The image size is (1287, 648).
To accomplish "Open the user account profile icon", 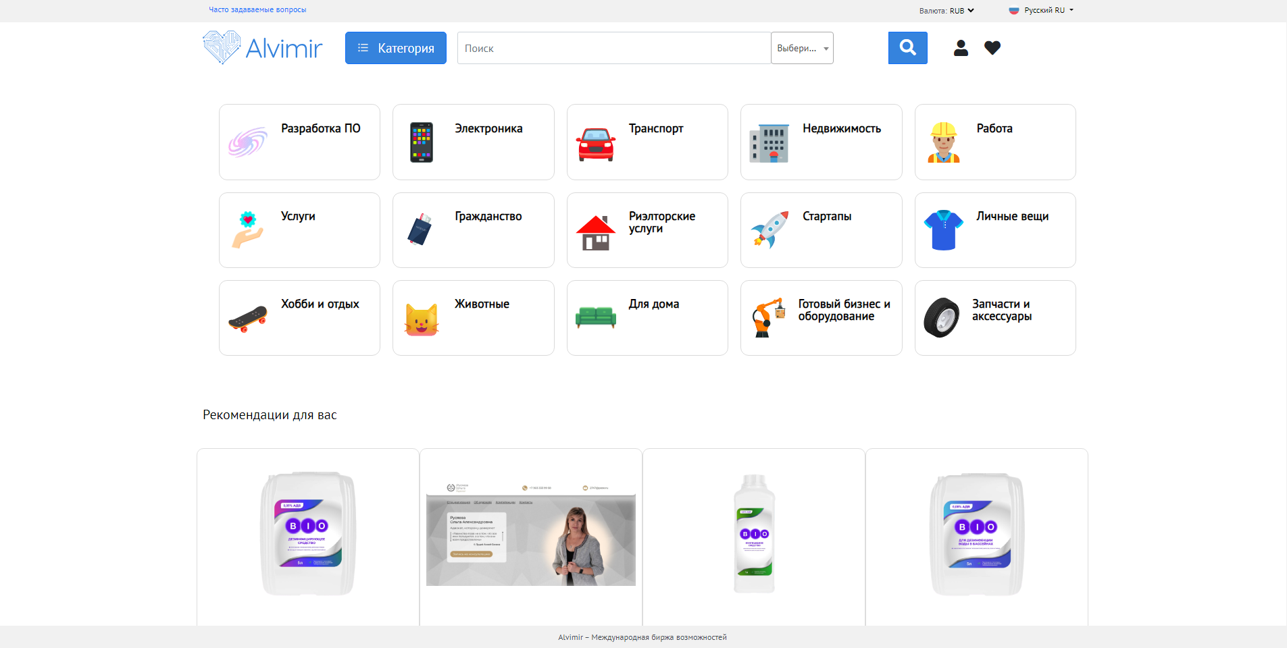I will tap(961, 48).
